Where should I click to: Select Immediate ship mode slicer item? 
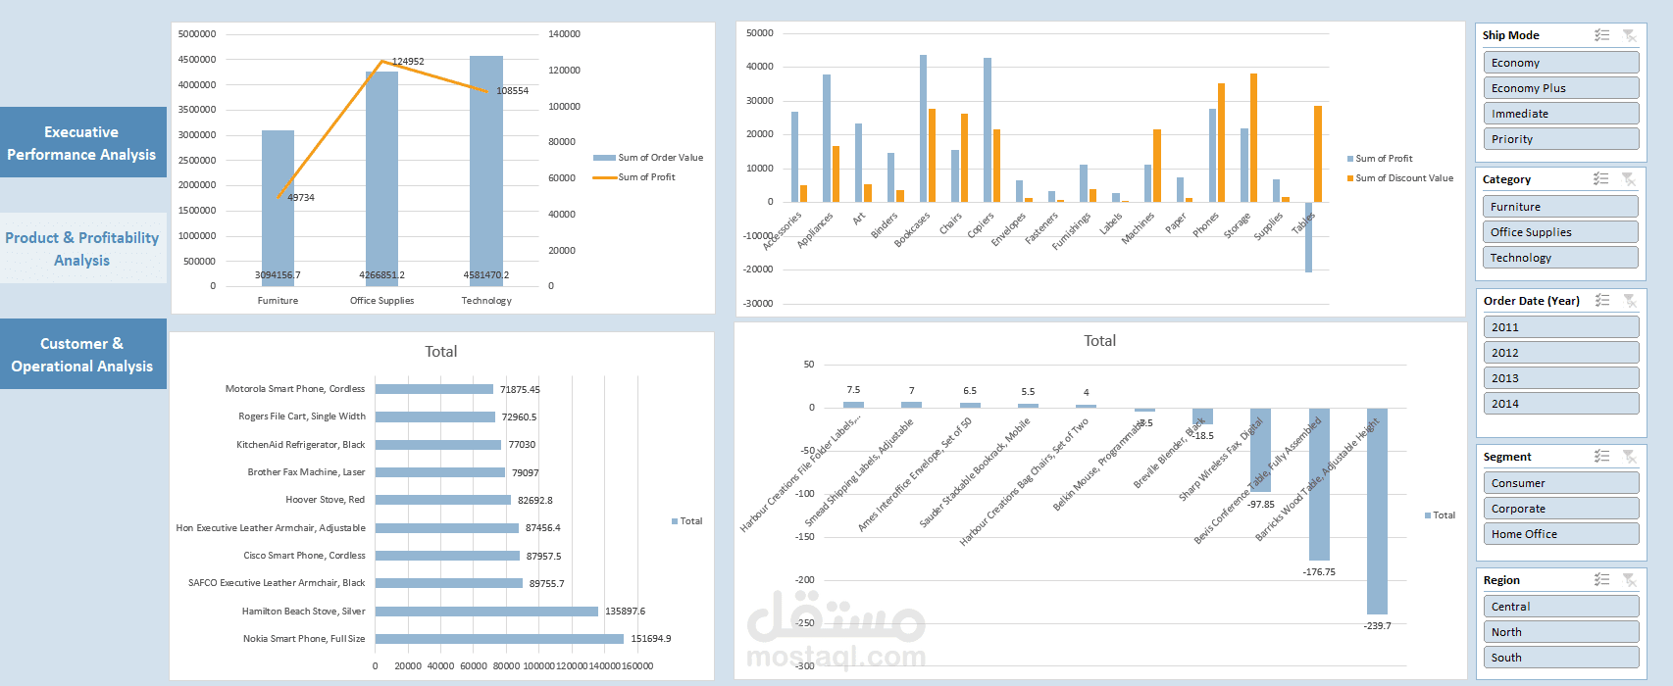coord(1561,114)
